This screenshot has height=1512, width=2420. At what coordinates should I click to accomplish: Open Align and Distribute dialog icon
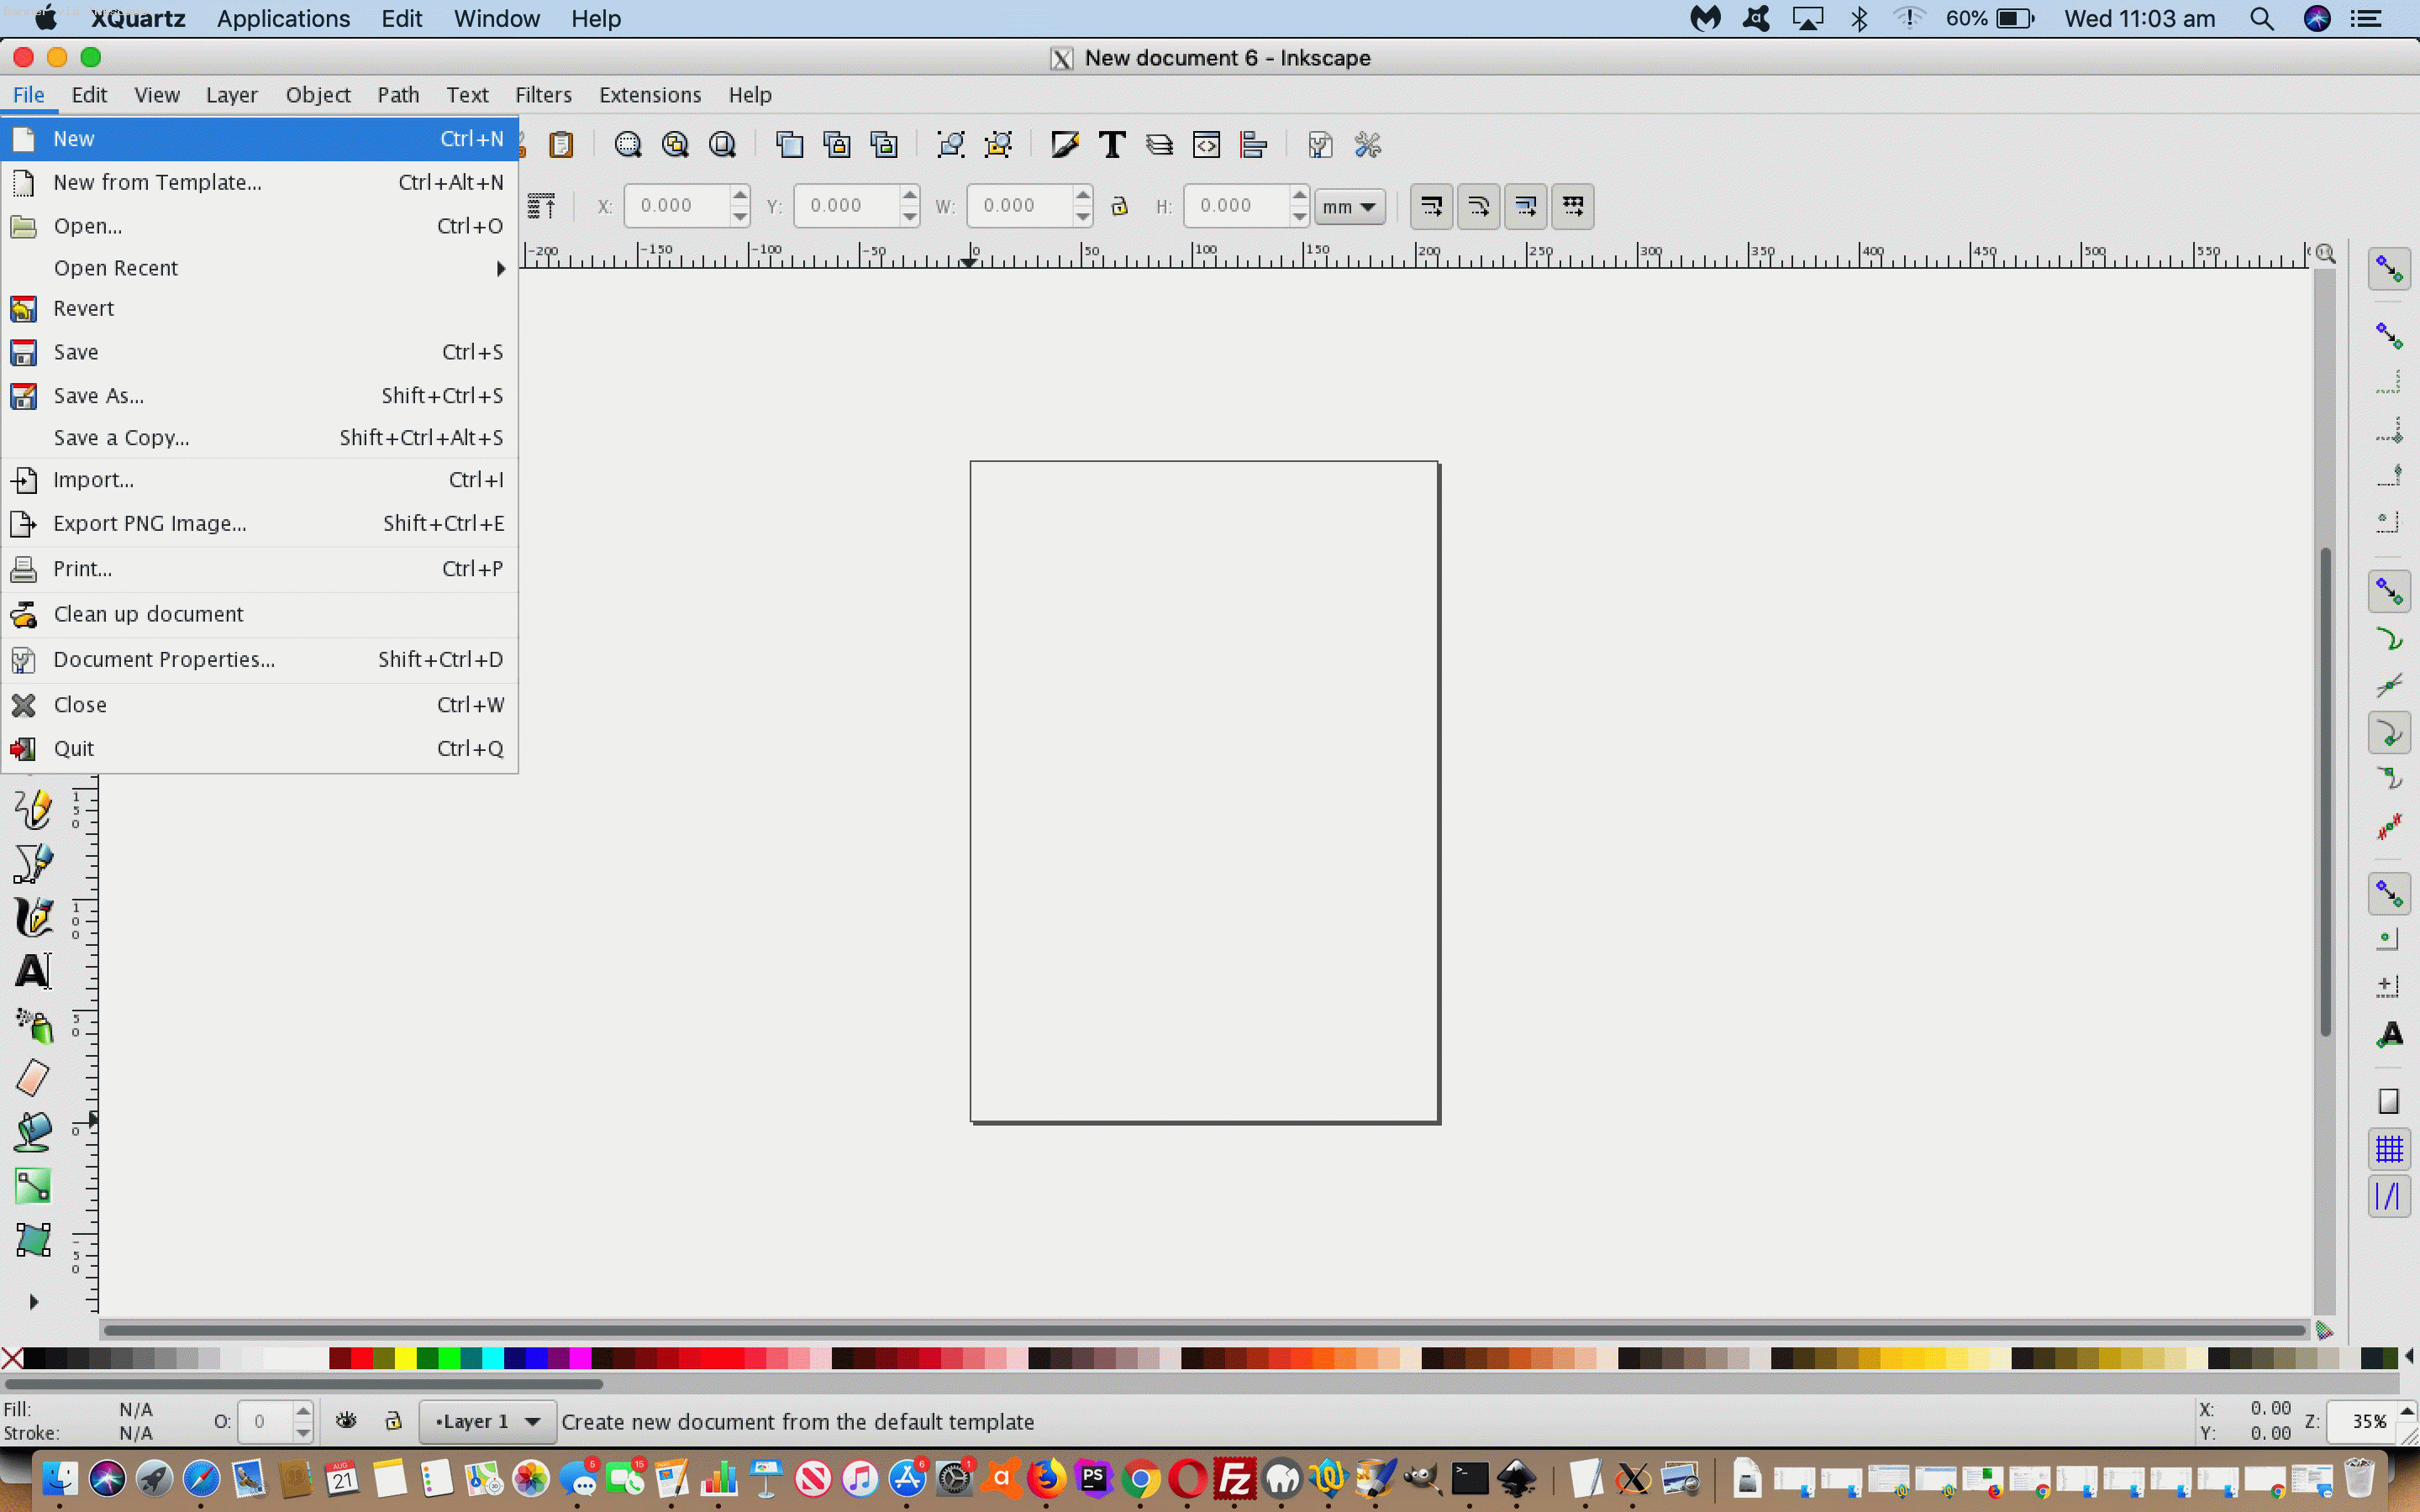(1253, 145)
